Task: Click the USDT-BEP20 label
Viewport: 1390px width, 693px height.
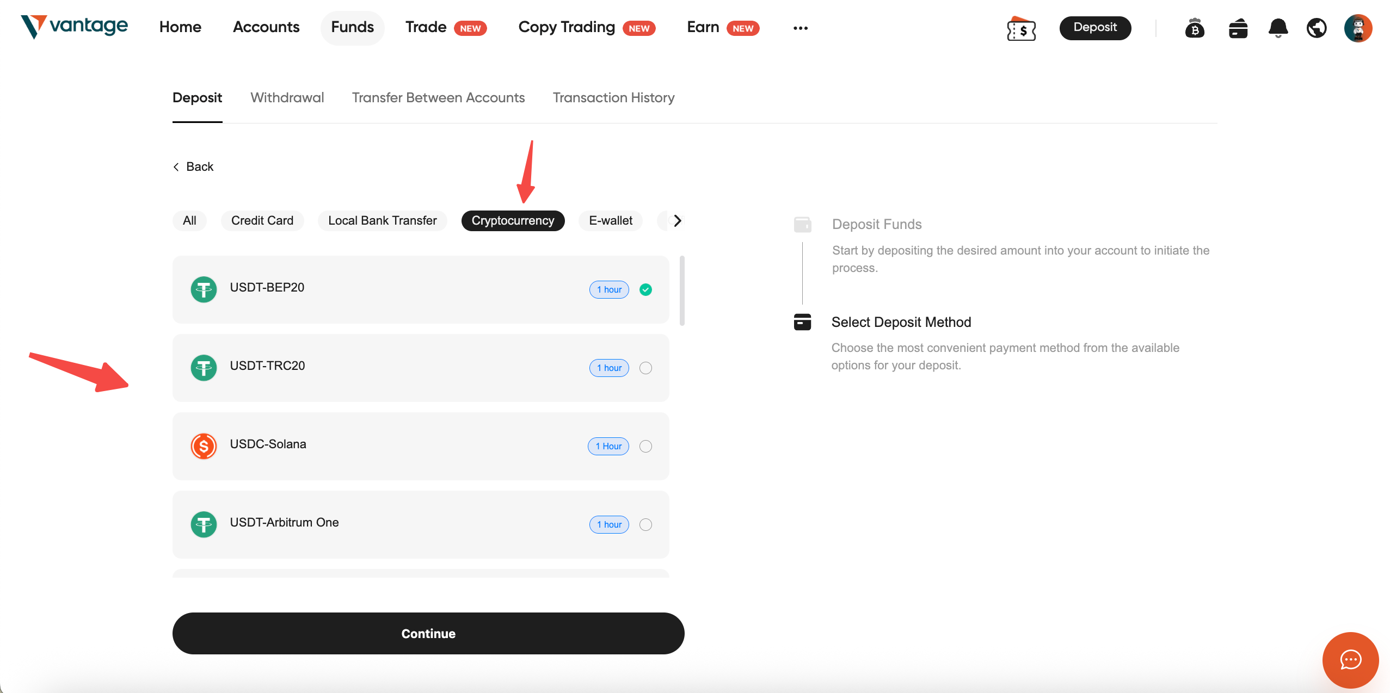Action: pos(267,287)
